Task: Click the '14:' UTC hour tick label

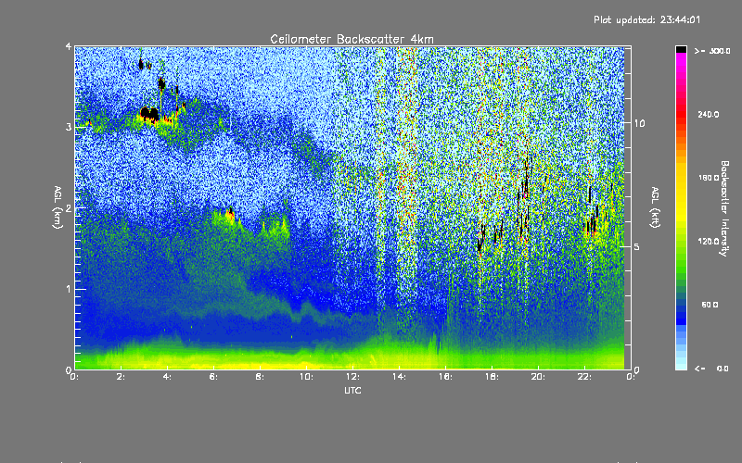Action: point(399,377)
